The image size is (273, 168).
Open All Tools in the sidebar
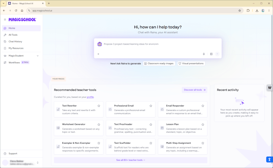pyautogui.click(x=21, y=35)
